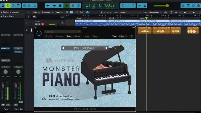This screenshot has height=113, width=201.
Task: Click the green Play button
Action: click(67, 6)
